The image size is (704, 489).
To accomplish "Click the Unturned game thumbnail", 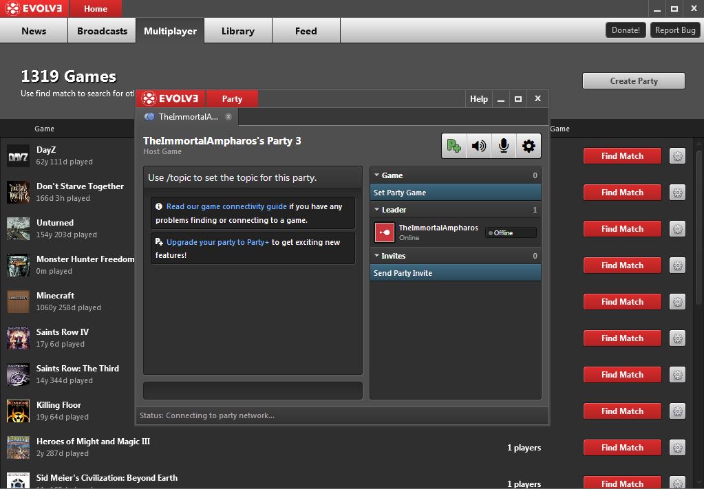I will pos(18,229).
